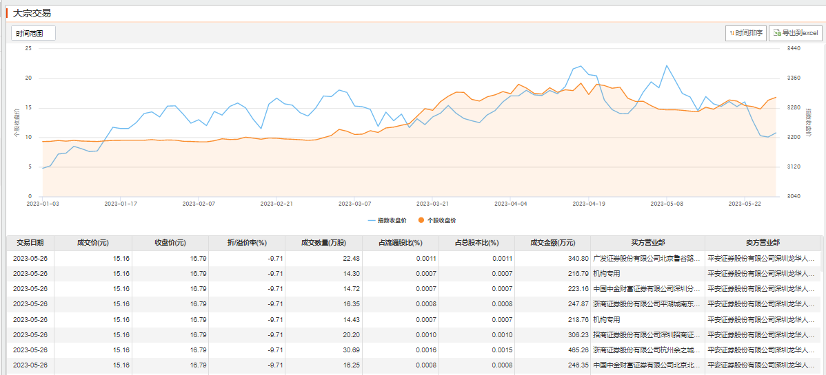
Task: Toggle 指数收盘价 legend series
Action: [x=387, y=220]
